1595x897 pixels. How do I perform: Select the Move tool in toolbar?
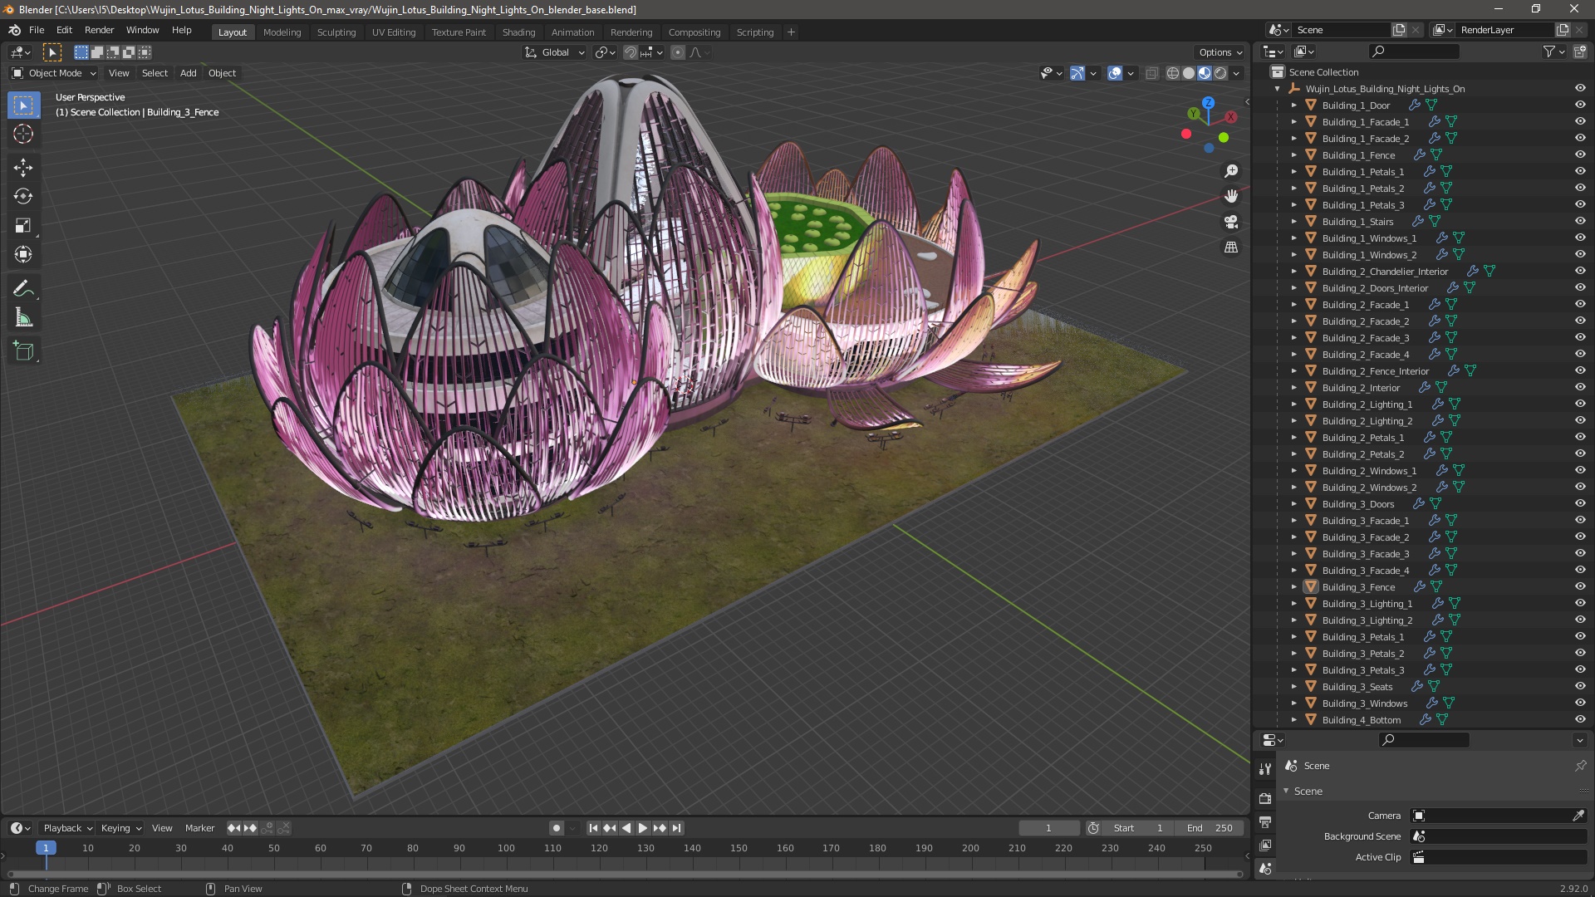(23, 168)
